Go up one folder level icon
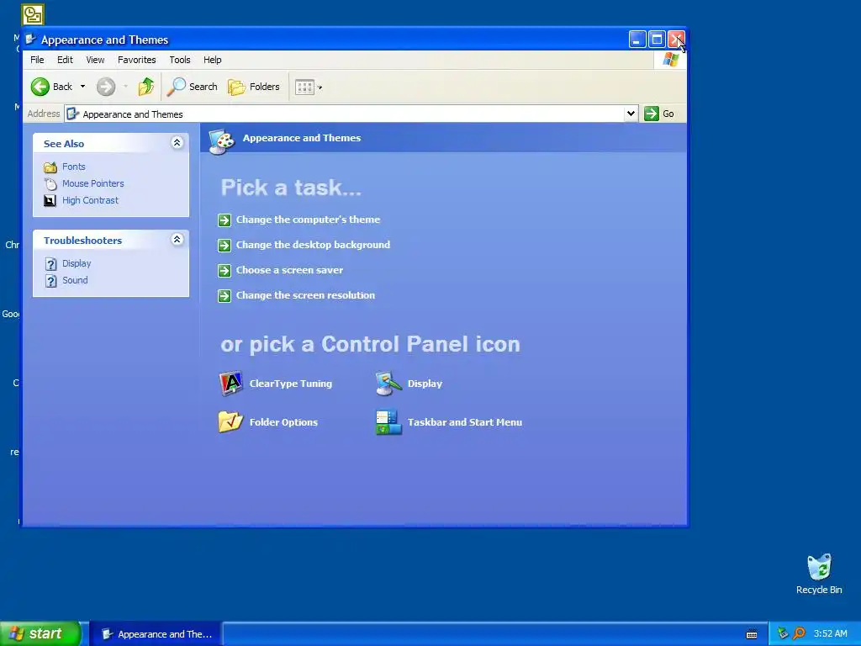Screen dimensions: 861x646 click(x=146, y=87)
